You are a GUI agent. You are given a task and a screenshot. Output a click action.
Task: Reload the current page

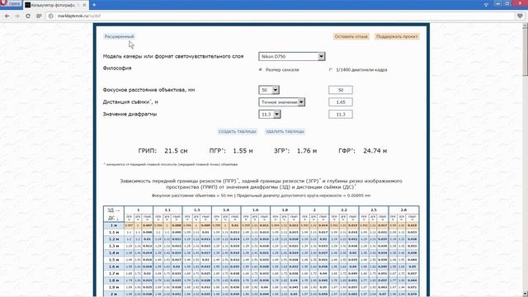coord(28,16)
